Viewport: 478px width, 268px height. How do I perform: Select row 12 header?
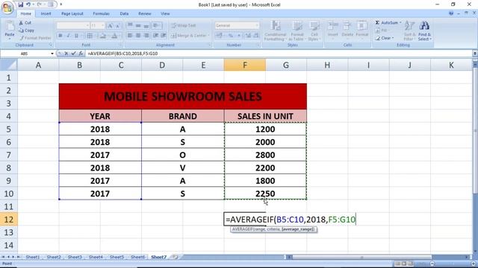coord(8,220)
